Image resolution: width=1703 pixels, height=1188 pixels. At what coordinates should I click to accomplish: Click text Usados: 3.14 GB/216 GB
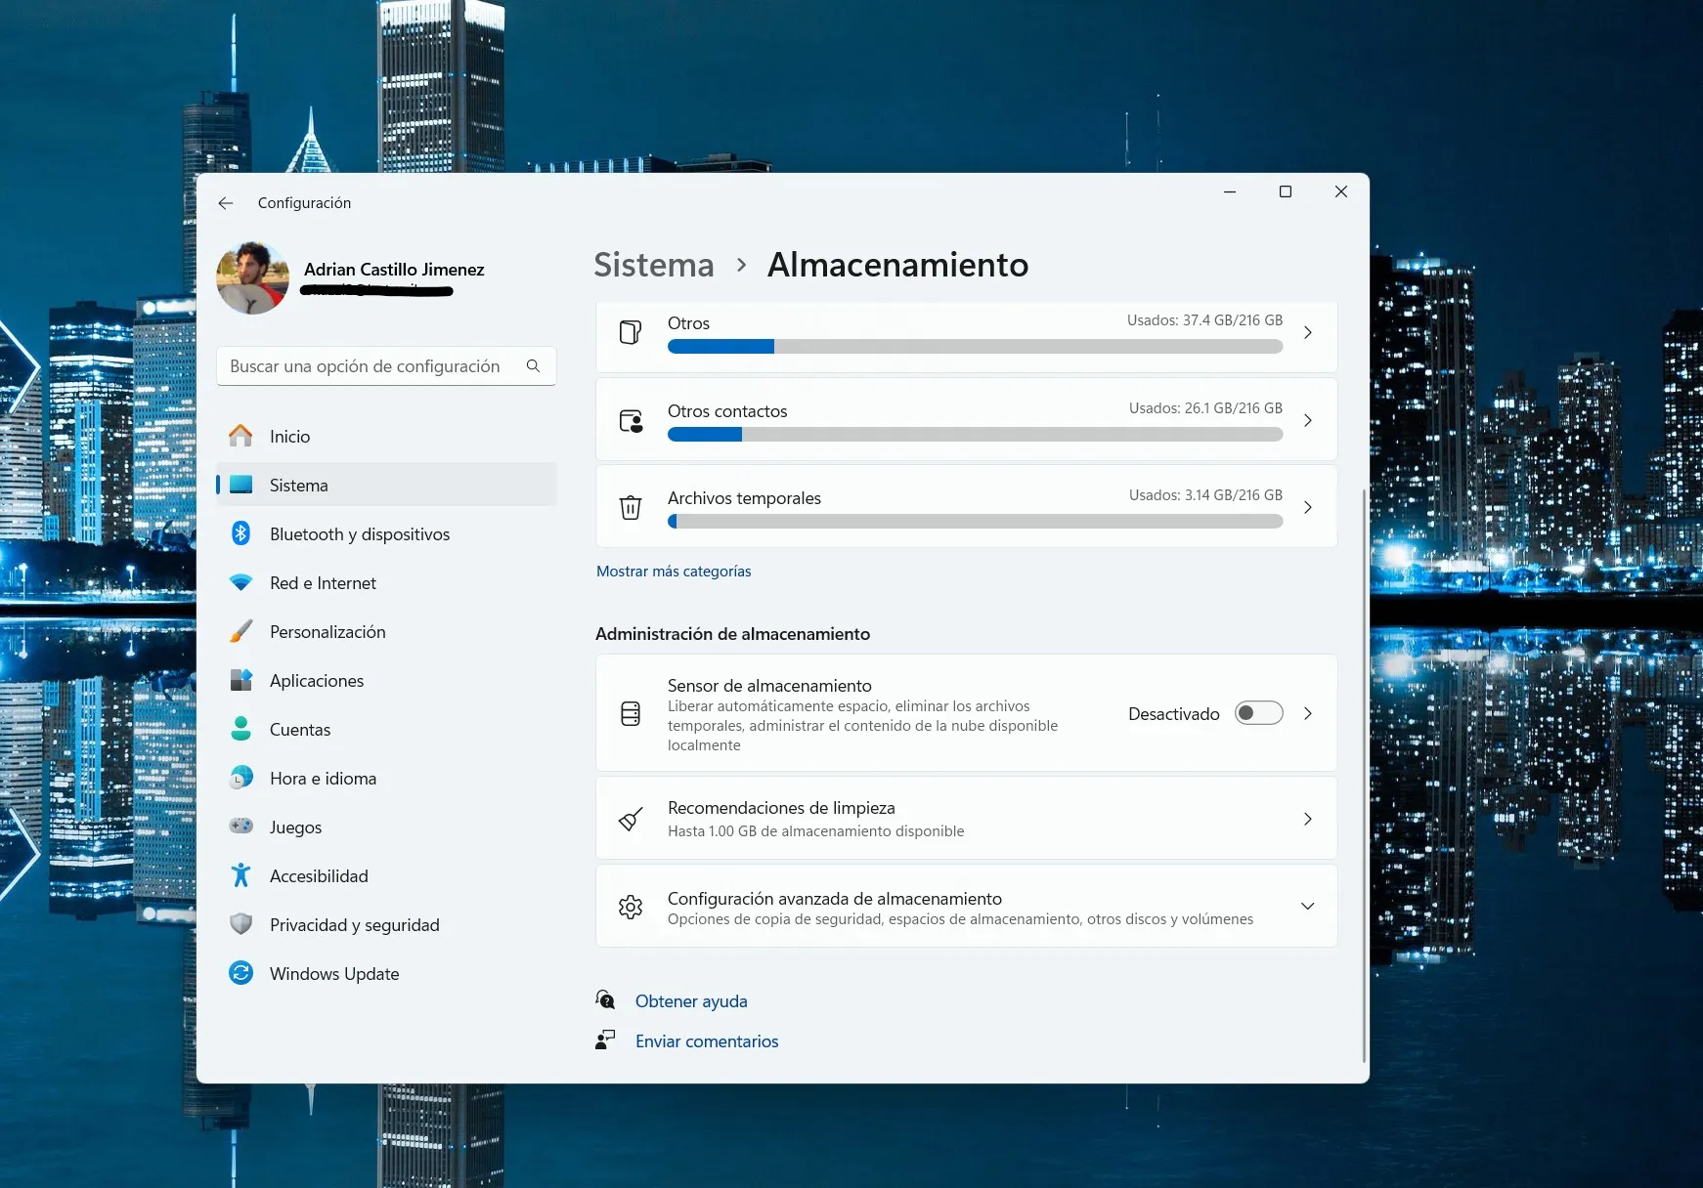tap(1205, 495)
